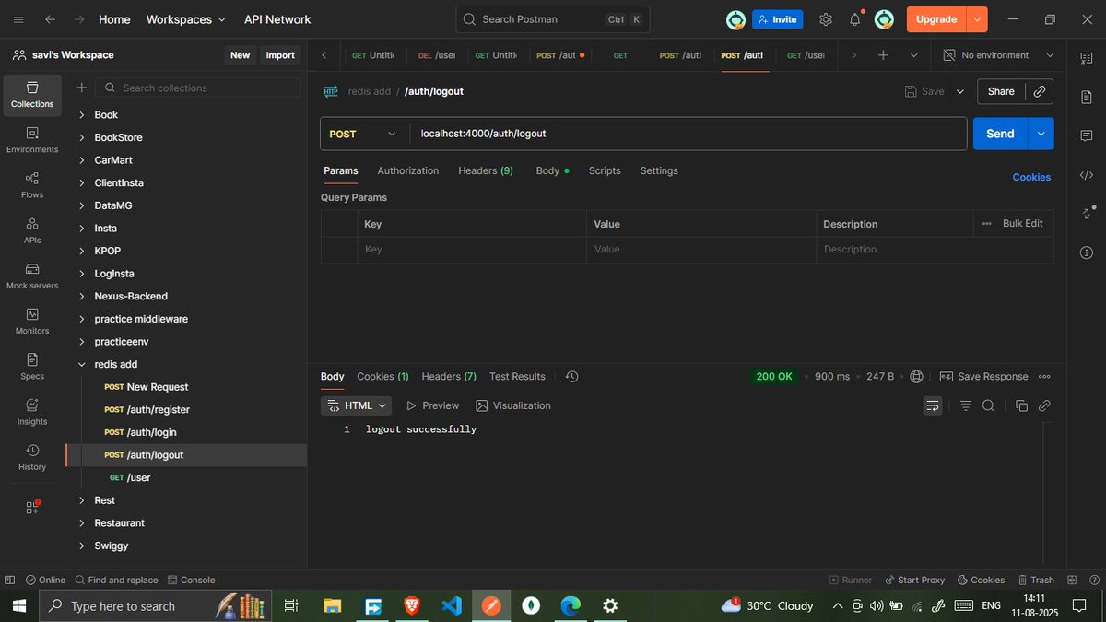Click Save Response button
The height and width of the screenshot is (622, 1106).
pos(983,377)
